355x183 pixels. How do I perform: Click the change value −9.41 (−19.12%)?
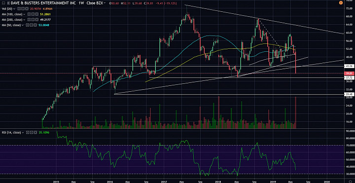(166, 3)
